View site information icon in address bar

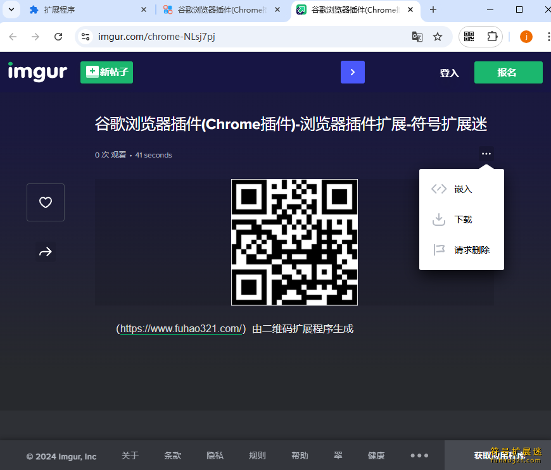coord(85,37)
